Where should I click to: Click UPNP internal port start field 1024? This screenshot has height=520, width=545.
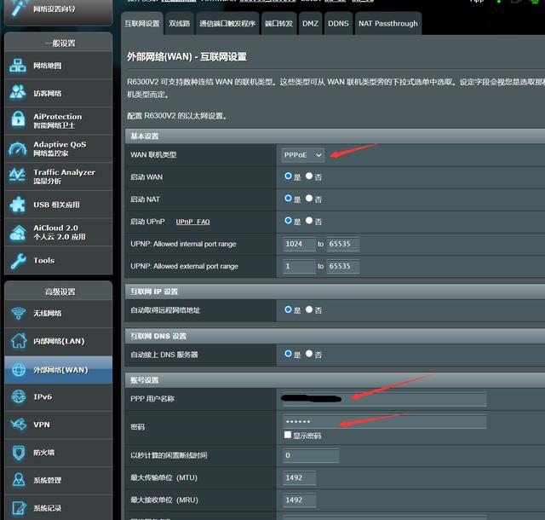299,244
